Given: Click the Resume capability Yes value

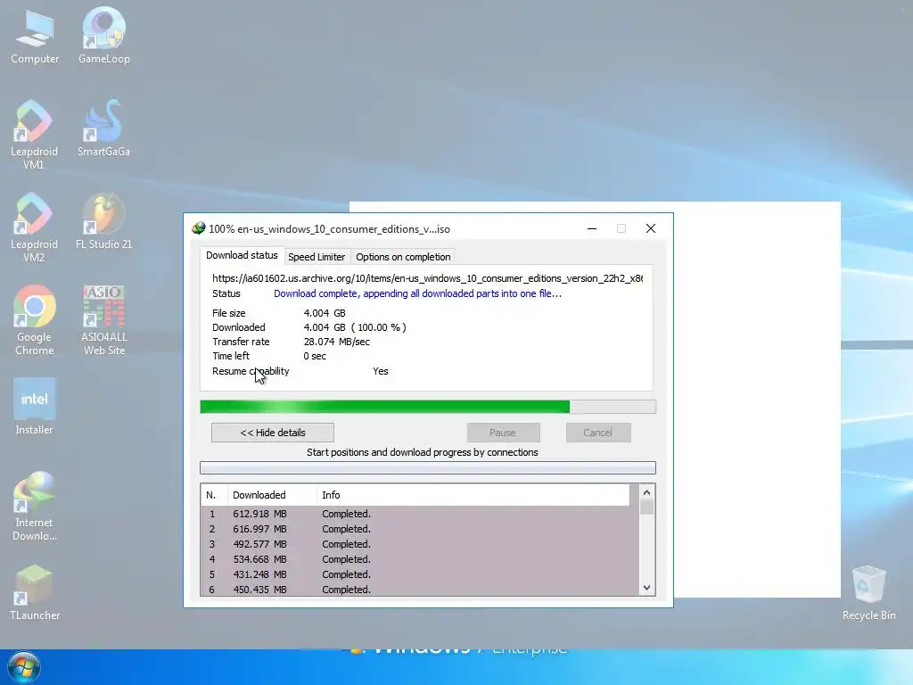Looking at the screenshot, I should click(x=380, y=371).
